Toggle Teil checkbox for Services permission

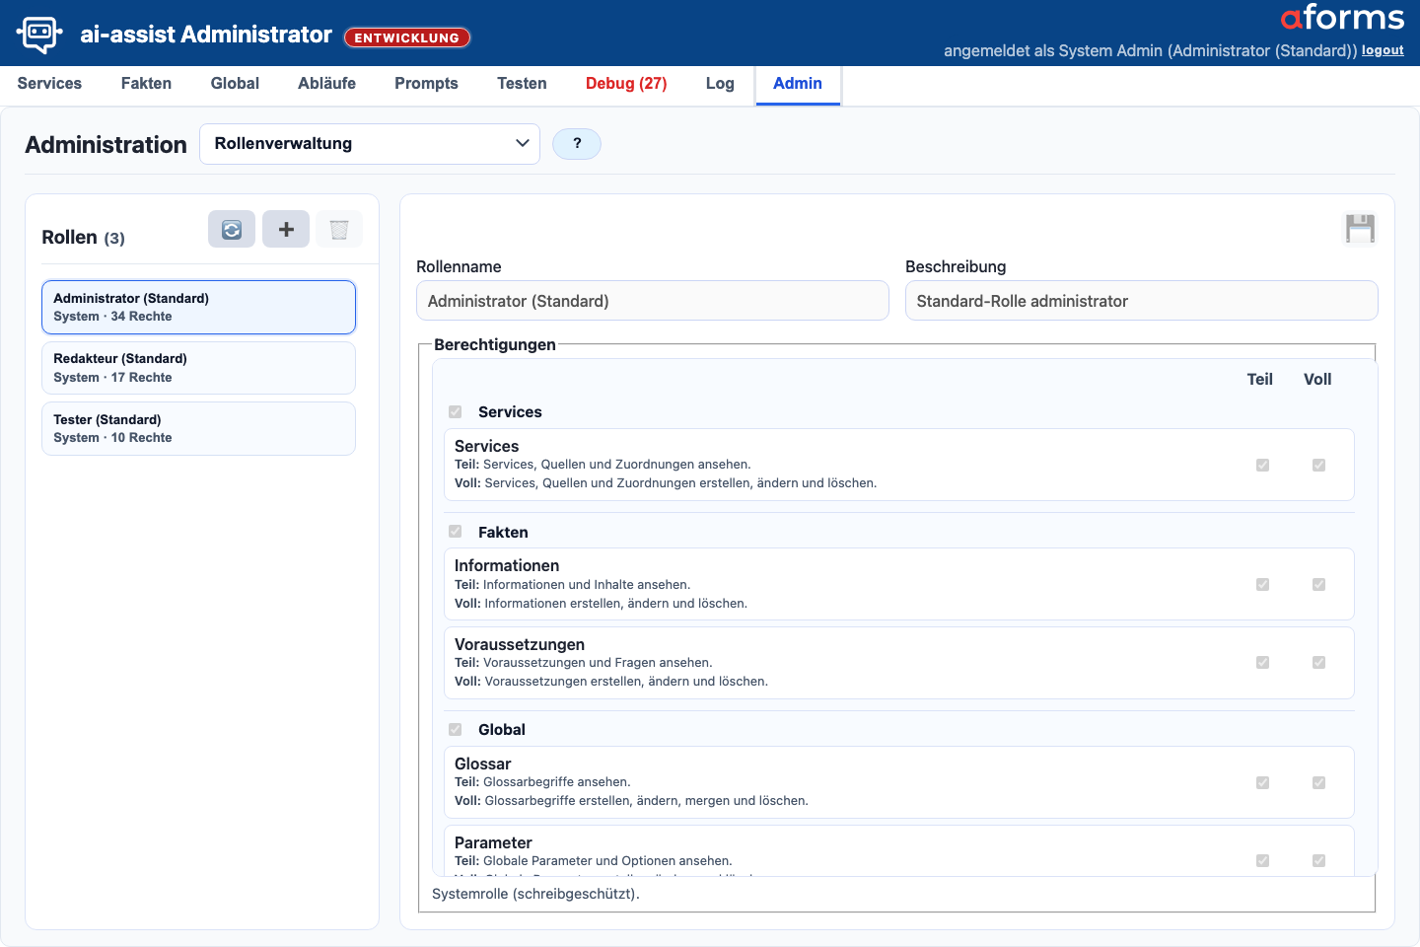point(1262,465)
